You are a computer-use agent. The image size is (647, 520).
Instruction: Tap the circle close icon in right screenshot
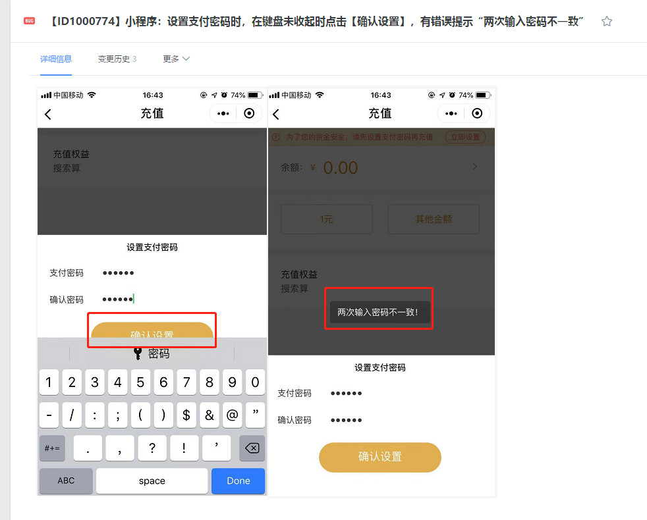(x=477, y=113)
